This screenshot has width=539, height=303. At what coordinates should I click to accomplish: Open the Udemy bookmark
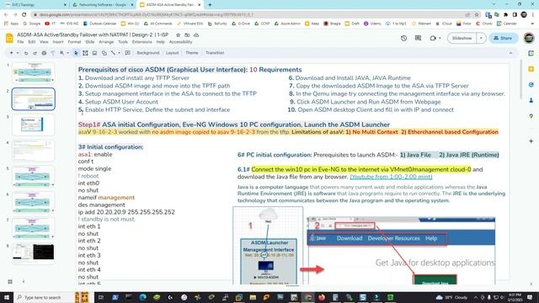372,24
